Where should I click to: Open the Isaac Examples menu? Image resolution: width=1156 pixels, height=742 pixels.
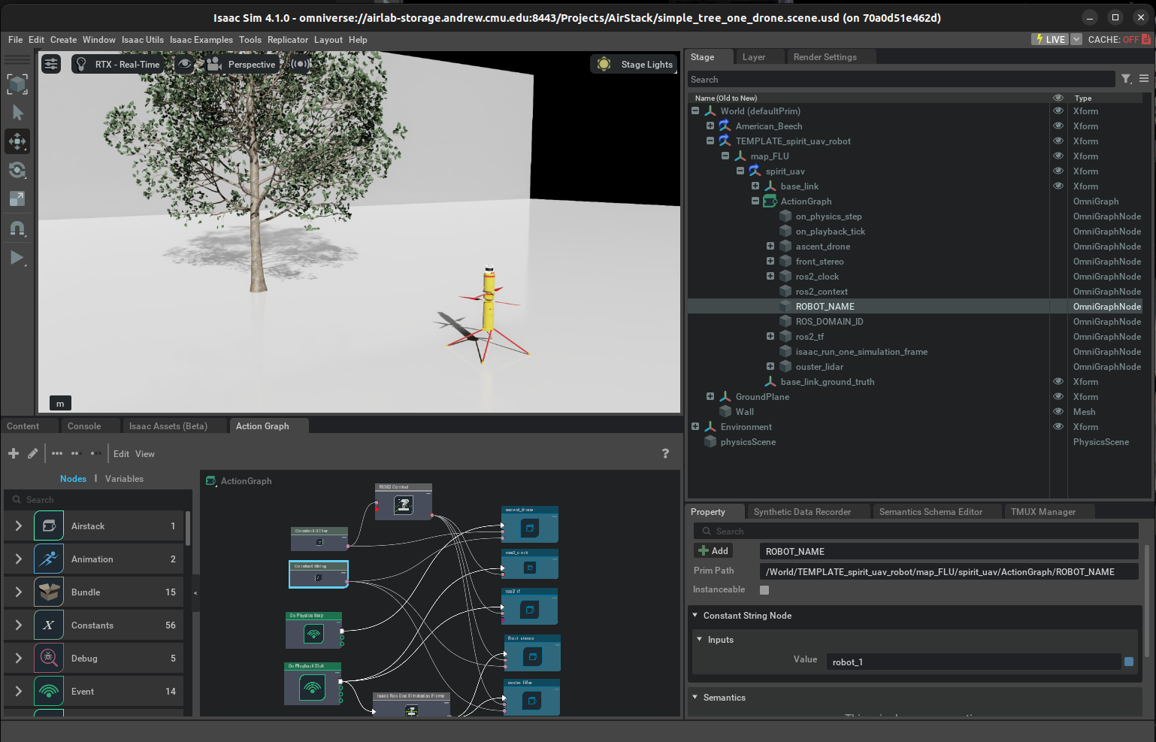click(x=201, y=40)
